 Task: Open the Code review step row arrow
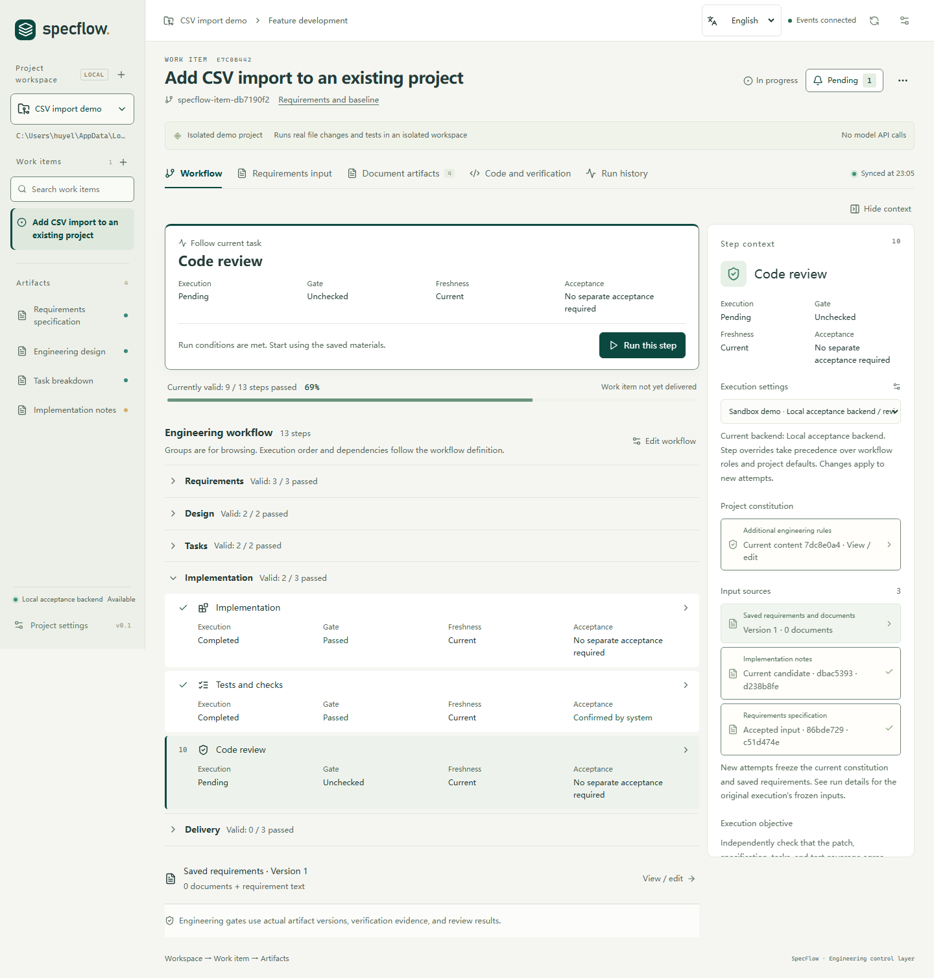pyautogui.click(x=686, y=750)
